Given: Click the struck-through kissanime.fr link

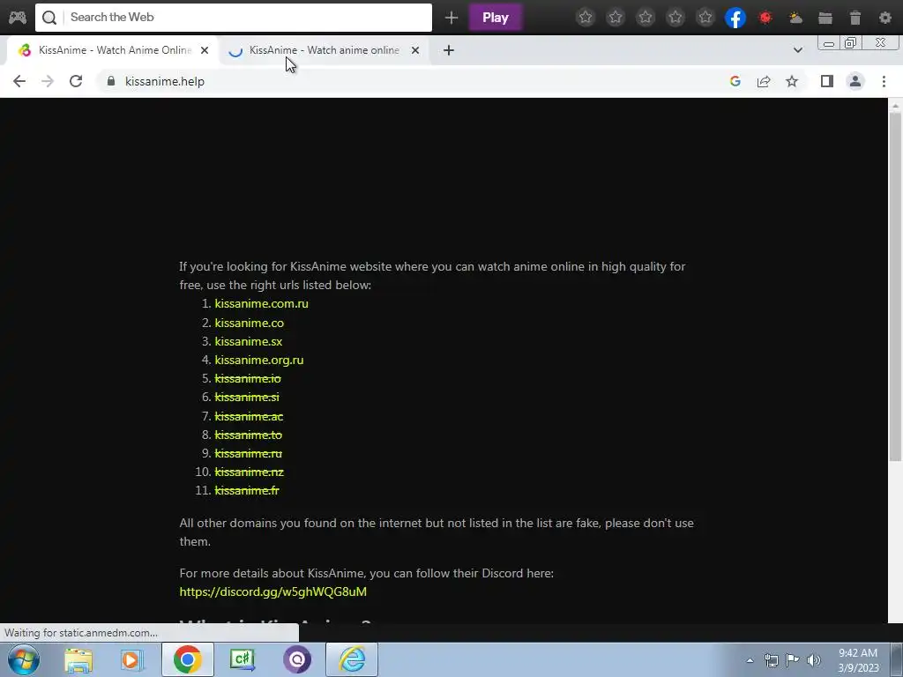Looking at the screenshot, I should 247,490.
